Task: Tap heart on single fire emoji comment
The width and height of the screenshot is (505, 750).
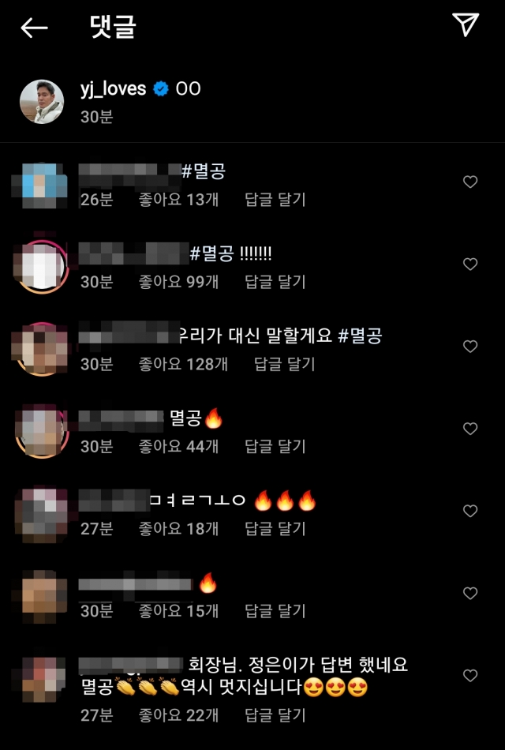Action: (470, 593)
